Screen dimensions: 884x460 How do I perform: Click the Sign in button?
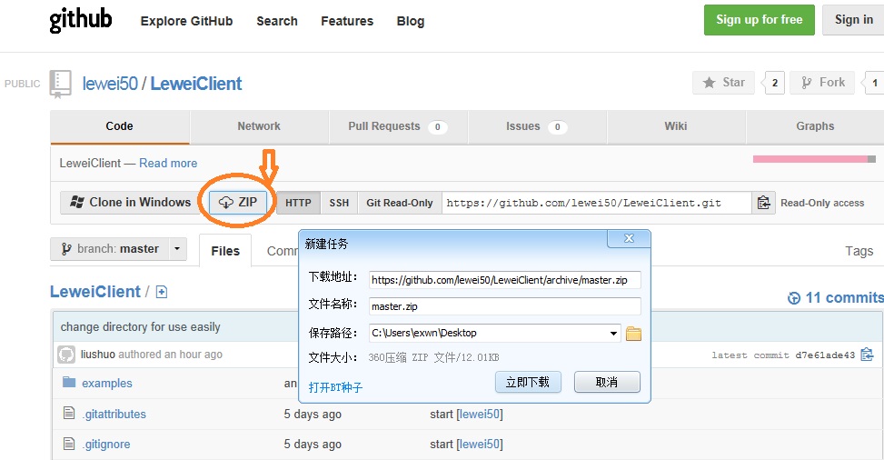click(853, 20)
